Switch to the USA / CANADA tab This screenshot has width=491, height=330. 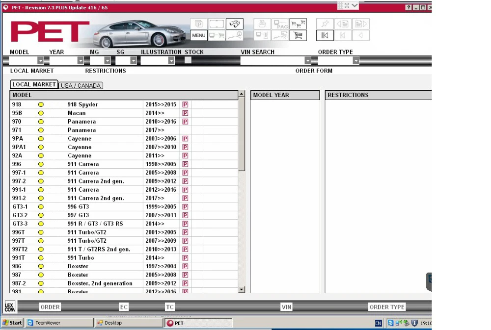click(x=81, y=85)
